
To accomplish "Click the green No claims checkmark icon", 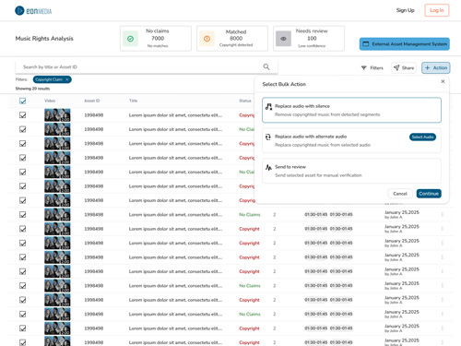I will pos(130,39).
